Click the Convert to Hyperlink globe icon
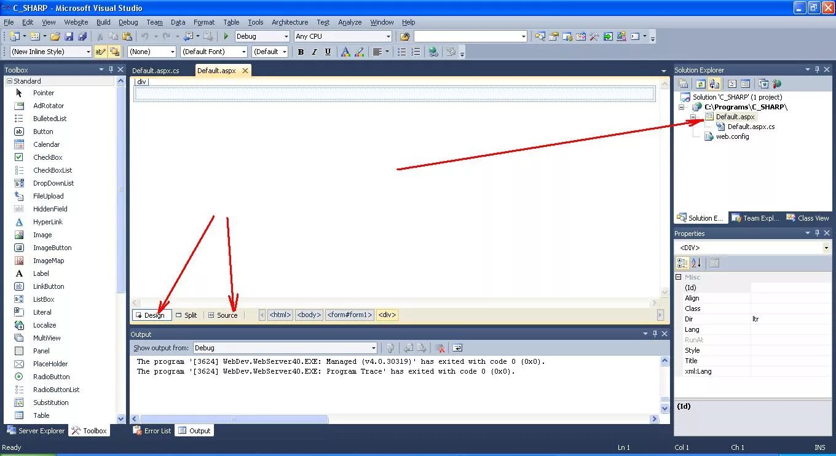The height and width of the screenshot is (456, 836). [433, 52]
